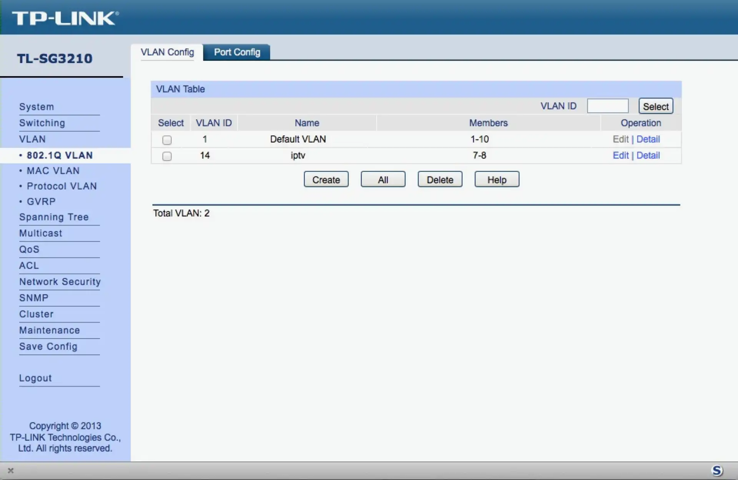
Task: Click Logout in the sidebar
Action: (x=35, y=378)
